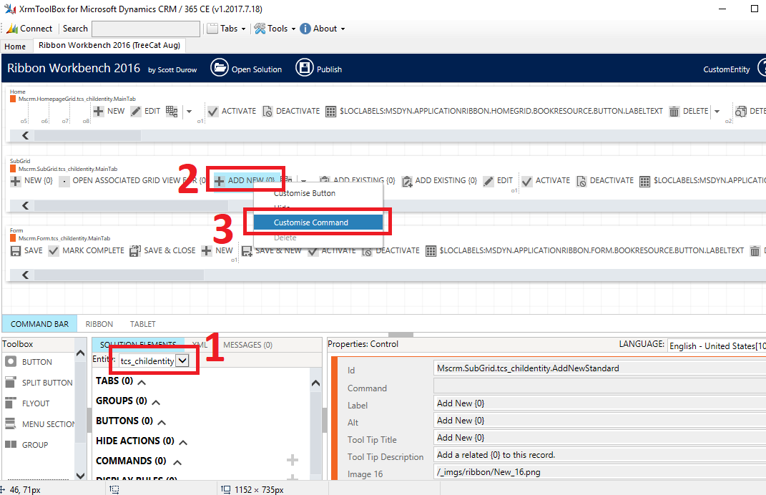The image size is (766, 495).
Task: Click the Label property field
Action: [599, 403]
